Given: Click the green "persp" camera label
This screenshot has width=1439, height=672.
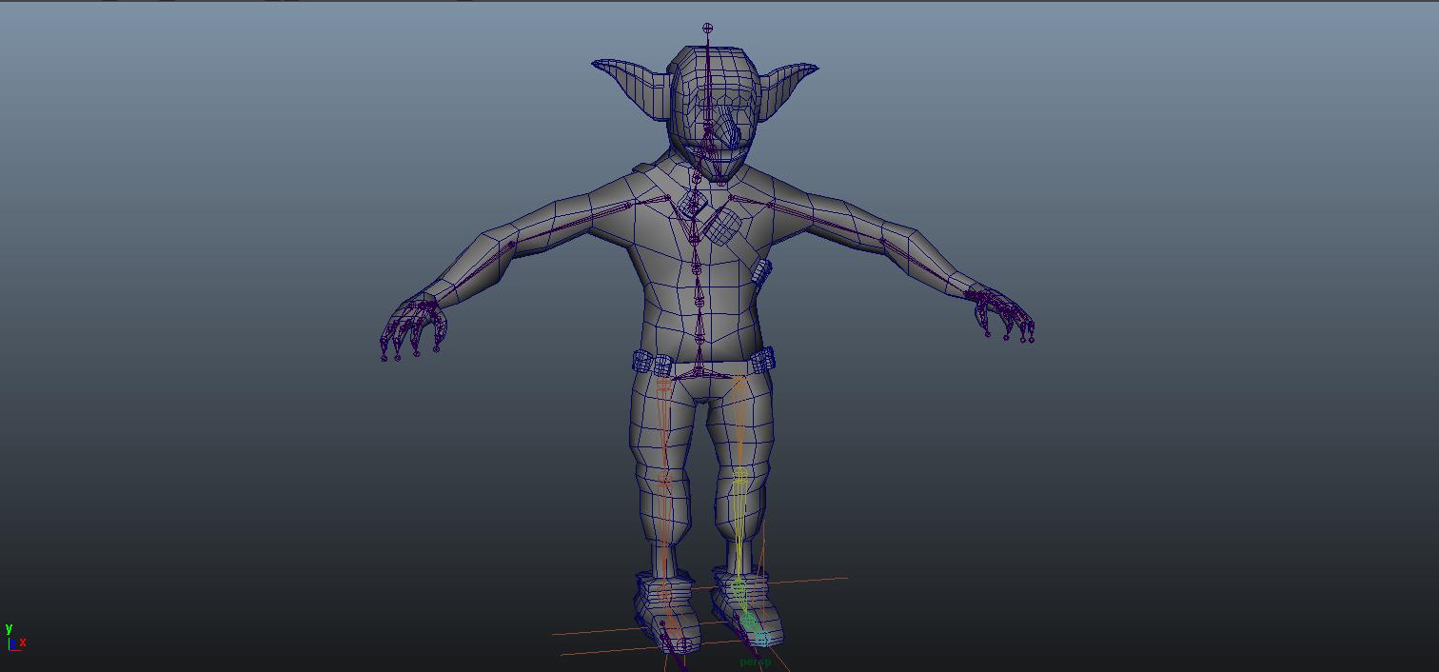Looking at the screenshot, I should click(x=755, y=662).
